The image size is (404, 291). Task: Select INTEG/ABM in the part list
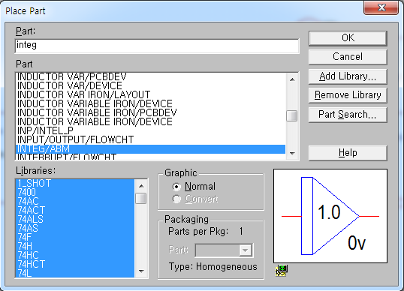150,148
